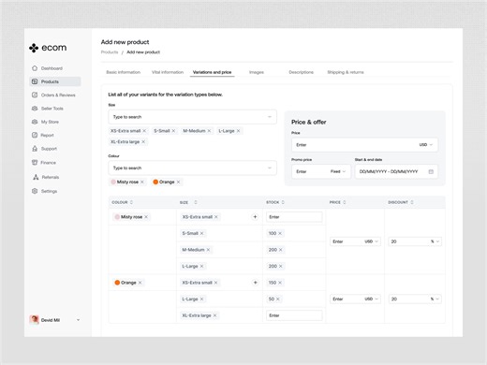
Task: Click Orange colour swatch under Colour field
Action: pyautogui.click(x=155, y=182)
